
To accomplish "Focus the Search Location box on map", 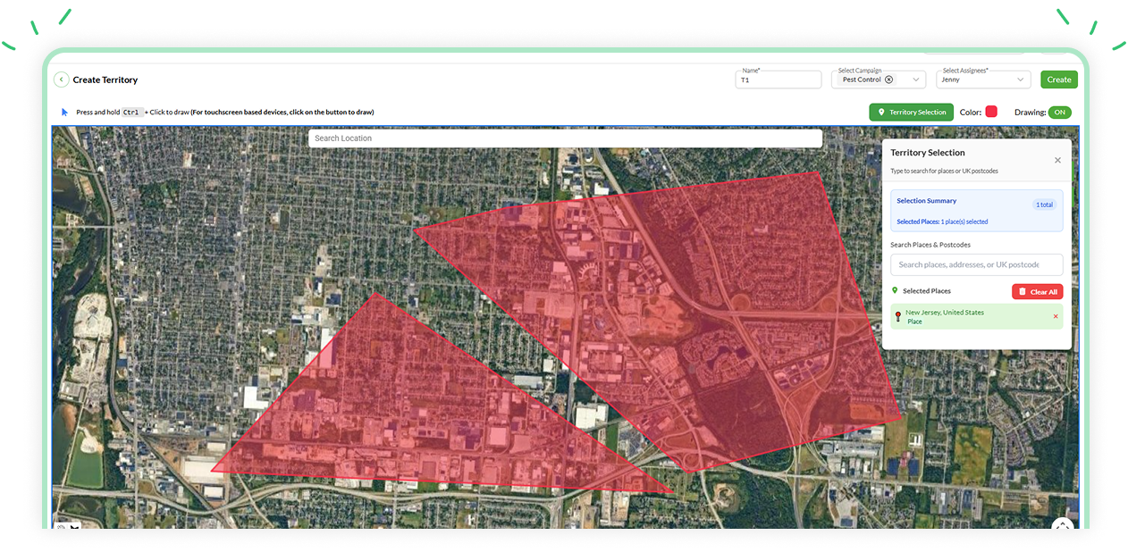I will pos(565,138).
